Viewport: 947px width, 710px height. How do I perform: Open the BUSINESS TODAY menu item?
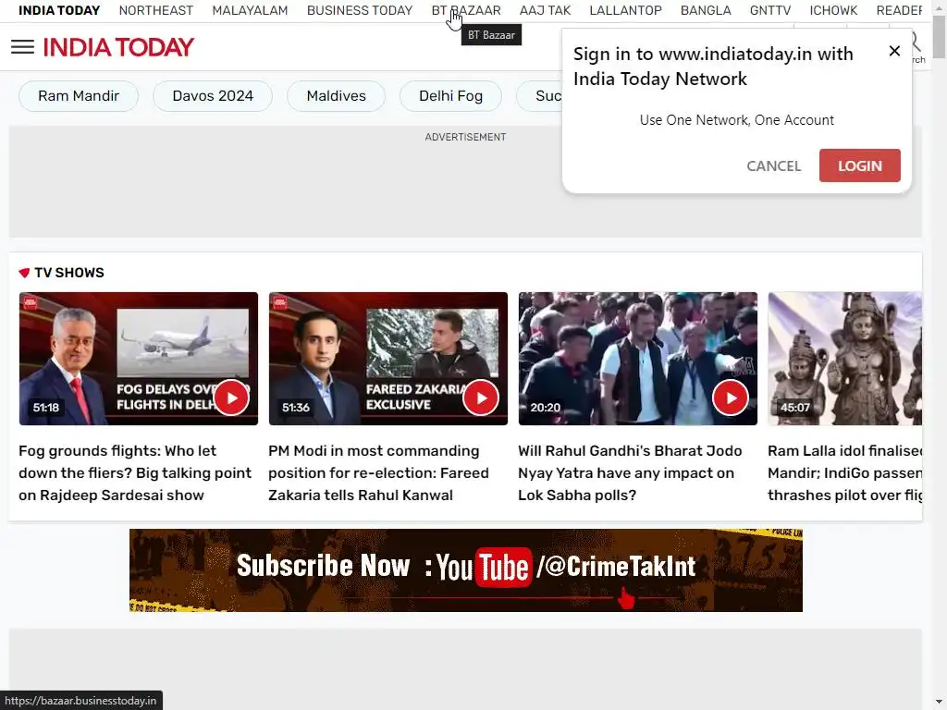[x=360, y=10]
